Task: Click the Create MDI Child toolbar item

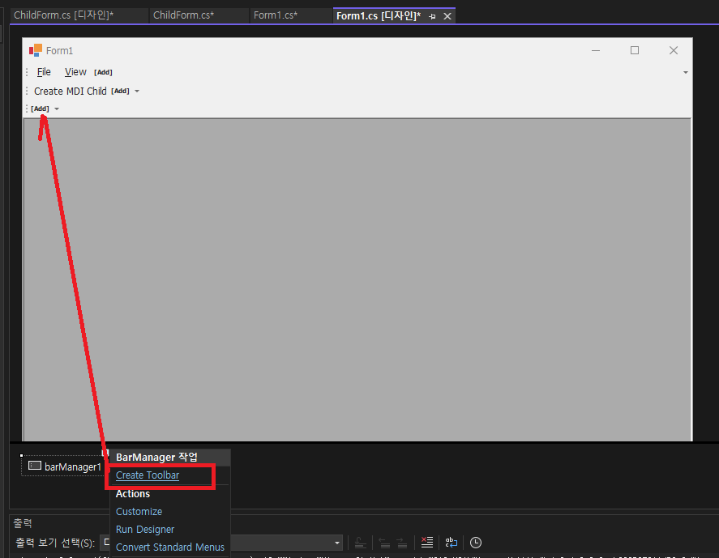Action: 71,92
